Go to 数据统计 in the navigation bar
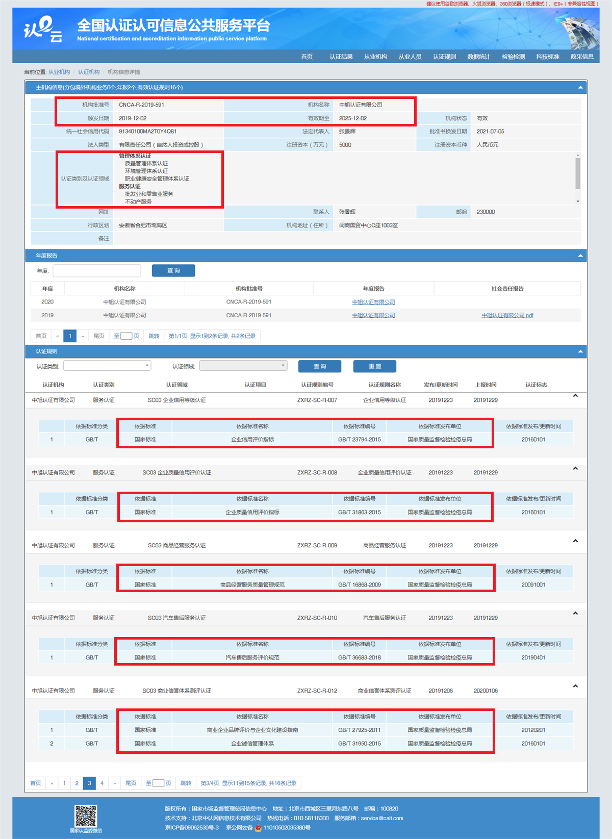Image resolution: width=612 pixels, height=839 pixels. click(x=478, y=57)
